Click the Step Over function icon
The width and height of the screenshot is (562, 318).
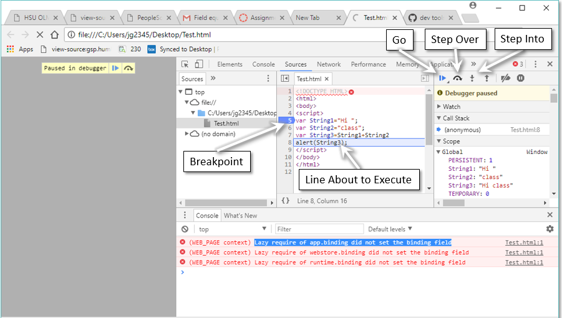(x=457, y=79)
